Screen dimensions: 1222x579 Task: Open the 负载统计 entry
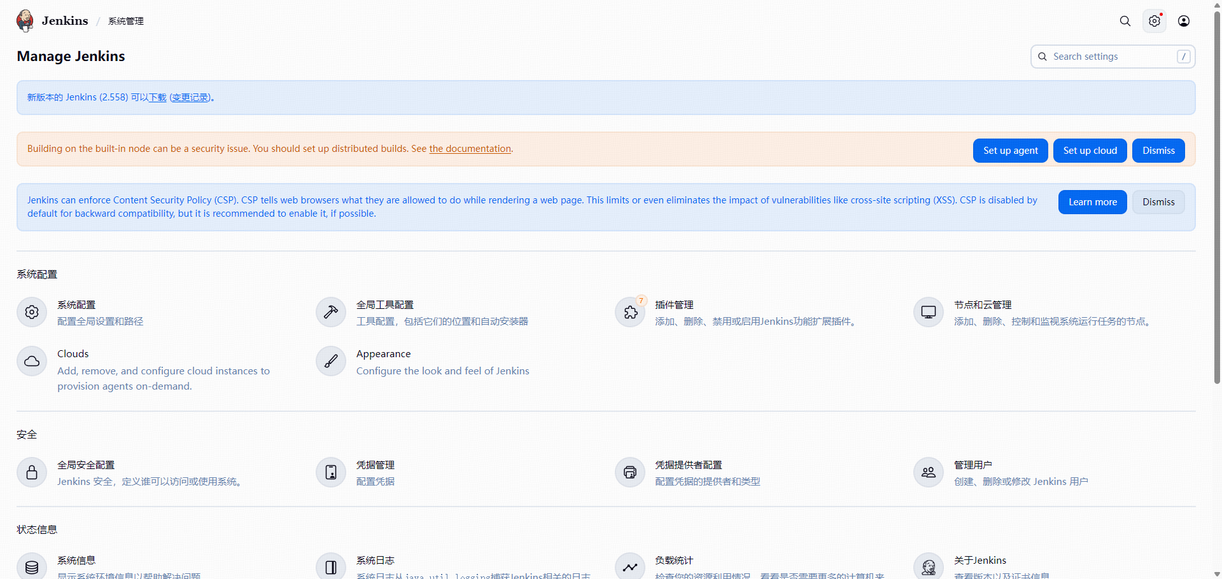coord(674,561)
